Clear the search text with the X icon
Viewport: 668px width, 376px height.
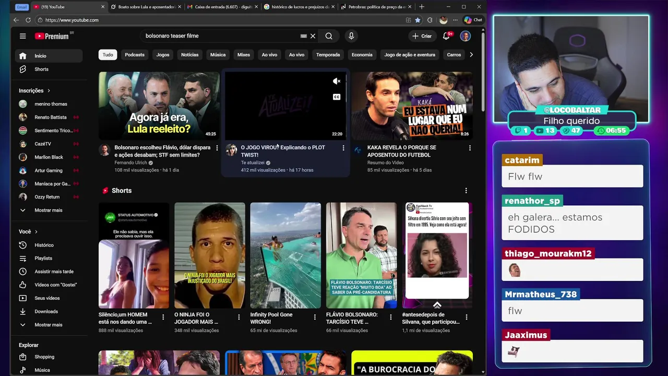click(313, 36)
